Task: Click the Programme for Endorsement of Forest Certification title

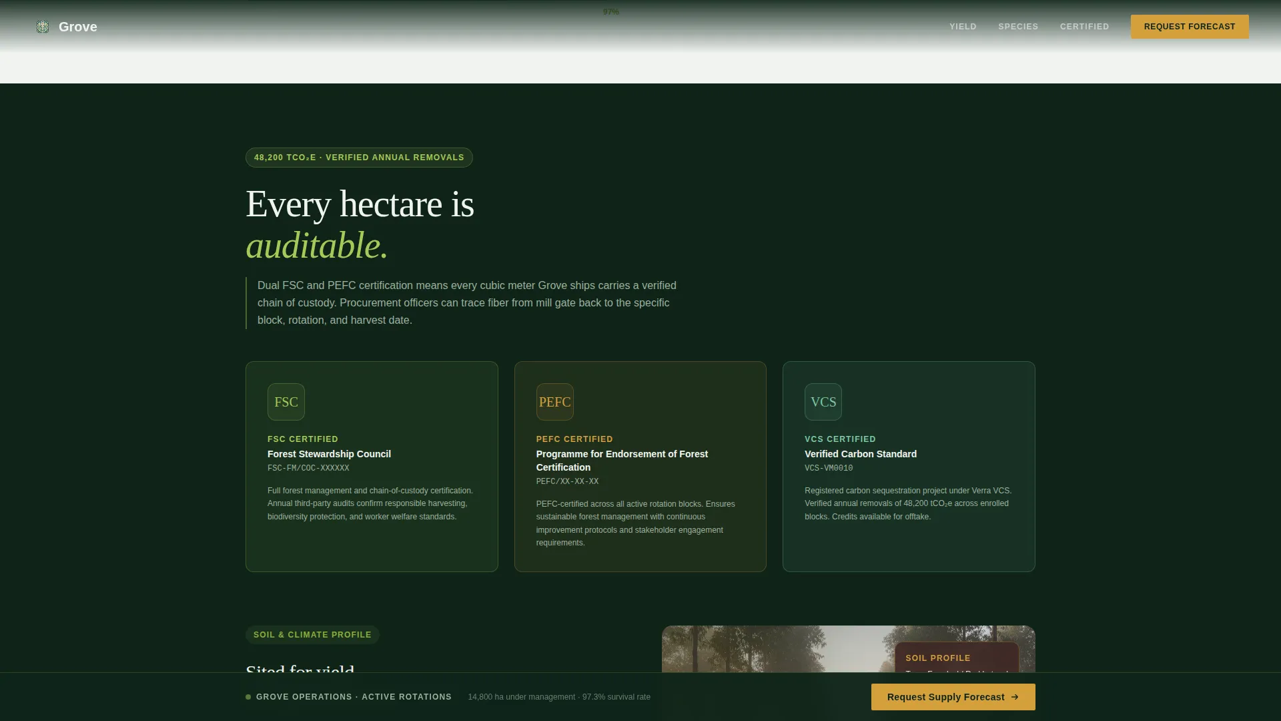Action: [x=622, y=461]
